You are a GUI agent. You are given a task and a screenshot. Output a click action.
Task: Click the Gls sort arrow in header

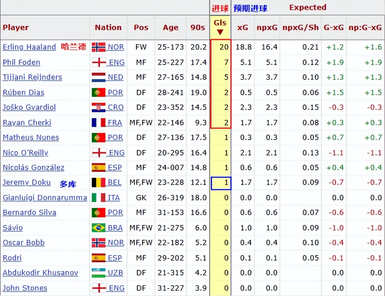click(x=220, y=32)
